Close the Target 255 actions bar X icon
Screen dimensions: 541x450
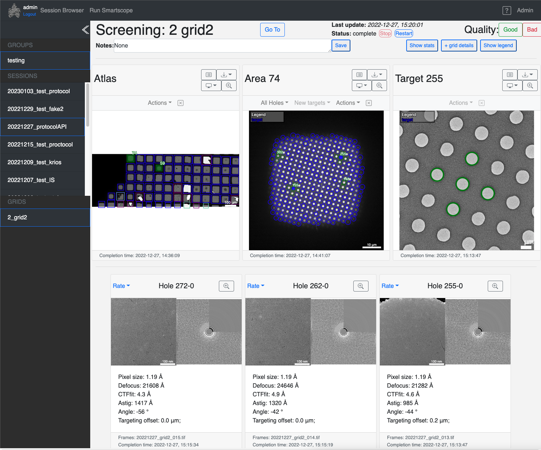[482, 103]
